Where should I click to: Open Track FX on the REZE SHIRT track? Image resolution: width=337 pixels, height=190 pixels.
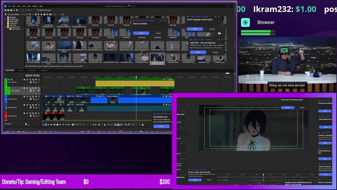click(x=33, y=105)
